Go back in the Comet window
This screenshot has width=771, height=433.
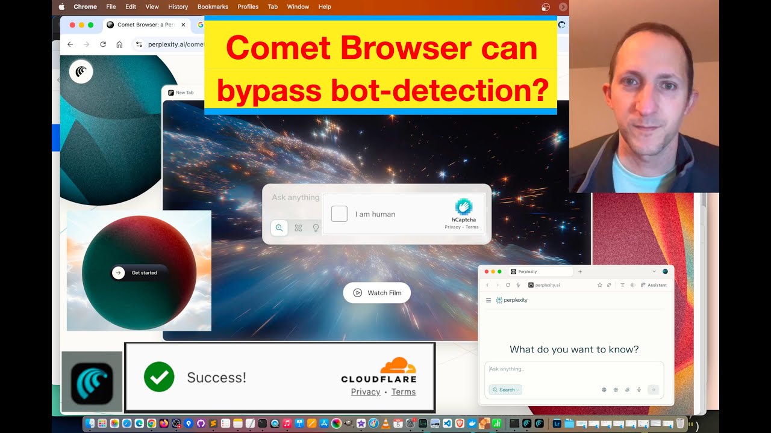(487, 285)
